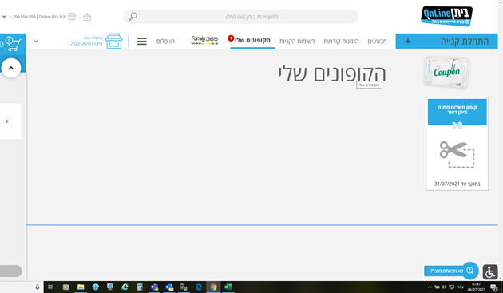Viewport: 503px width, 293px height.
Task: Show hidden system tray icons
Action: tap(430, 287)
